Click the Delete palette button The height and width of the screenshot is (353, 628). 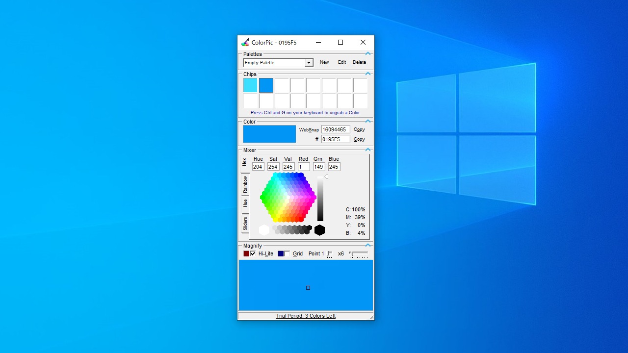click(x=359, y=62)
